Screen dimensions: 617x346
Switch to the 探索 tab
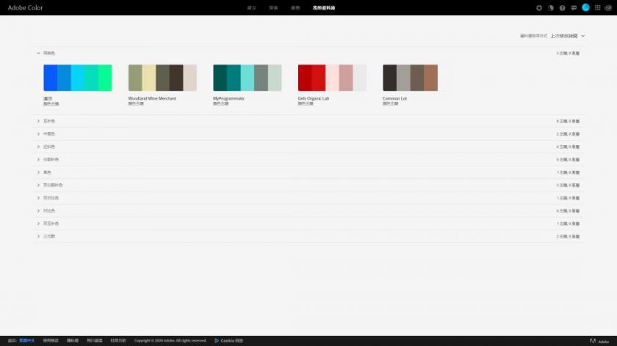[273, 7]
